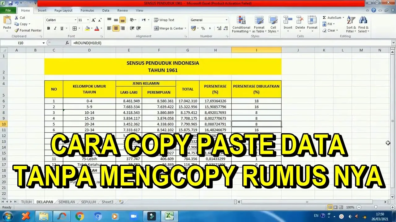Switch to the SEMBILAN sheet tab
396x222 pixels.
click(x=67, y=202)
